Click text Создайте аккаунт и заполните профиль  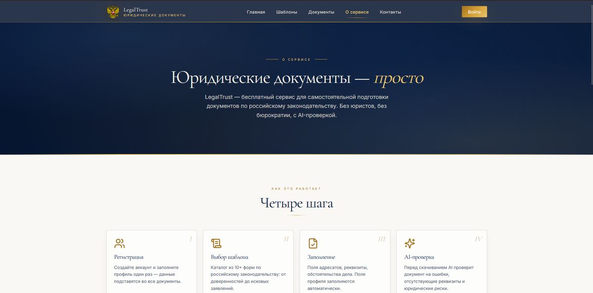coord(148,274)
